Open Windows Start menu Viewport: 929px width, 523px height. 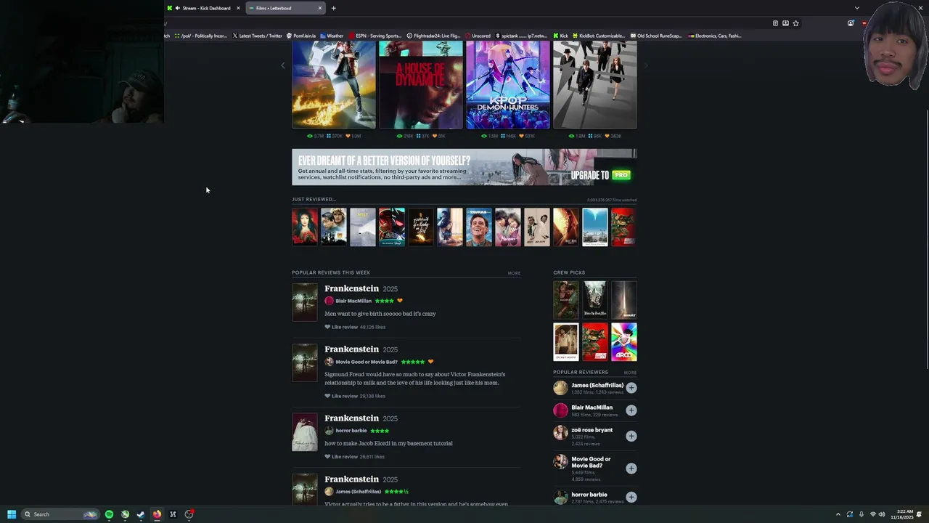[x=12, y=514]
